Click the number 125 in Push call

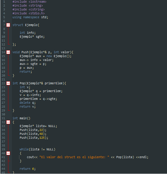tap(42, 138)
